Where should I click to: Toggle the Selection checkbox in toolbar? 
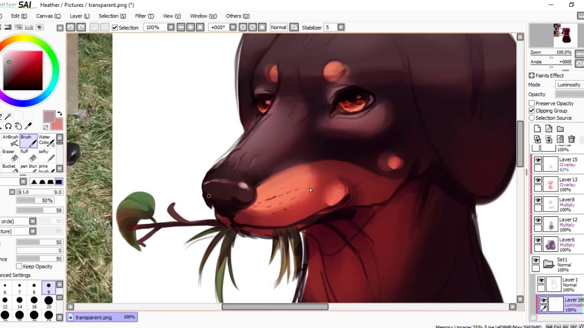(115, 27)
